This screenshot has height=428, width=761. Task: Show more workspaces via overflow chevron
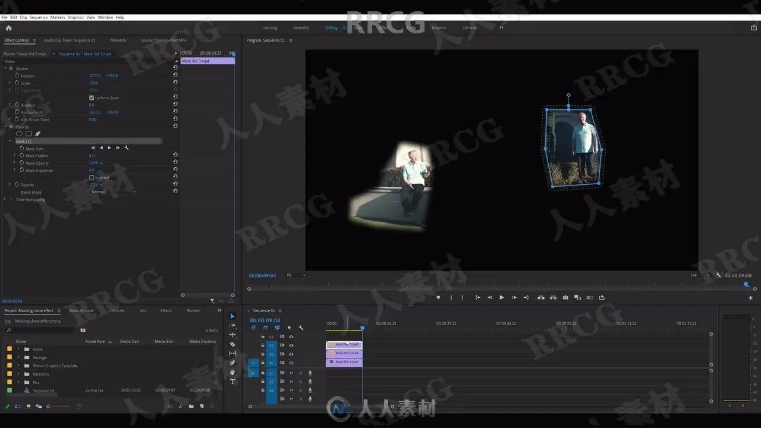pos(501,27)
